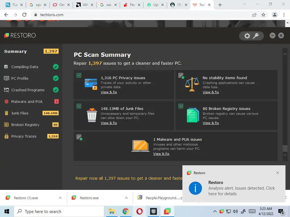Open Chrome tab search dropdown
290x217 pixels.
tap(244, 4)
